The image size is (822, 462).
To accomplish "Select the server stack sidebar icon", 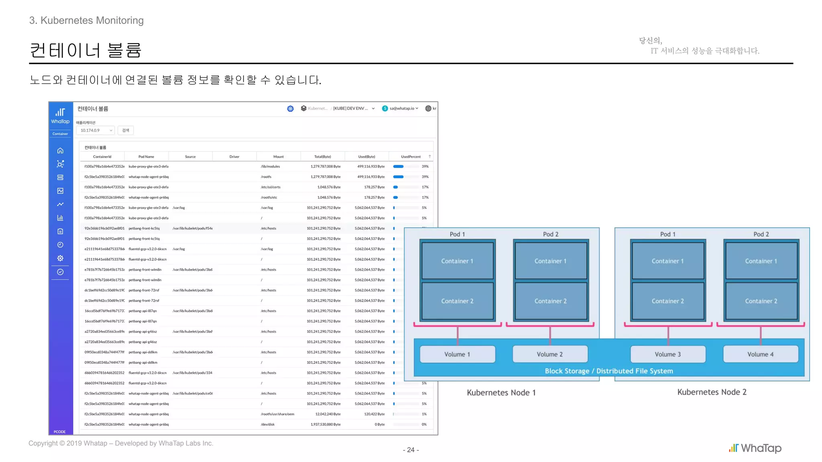I will (x=60, y=177).
